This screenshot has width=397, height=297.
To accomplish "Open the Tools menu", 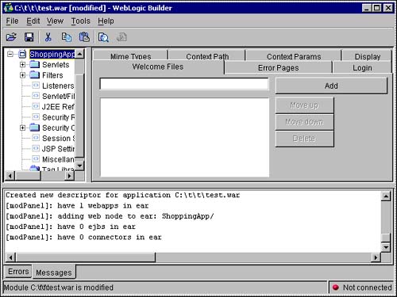I will [x=80, y=21].
